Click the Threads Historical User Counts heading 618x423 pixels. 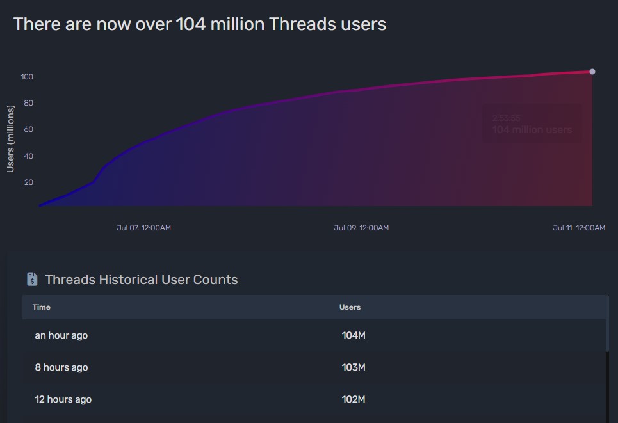(142, 279)
